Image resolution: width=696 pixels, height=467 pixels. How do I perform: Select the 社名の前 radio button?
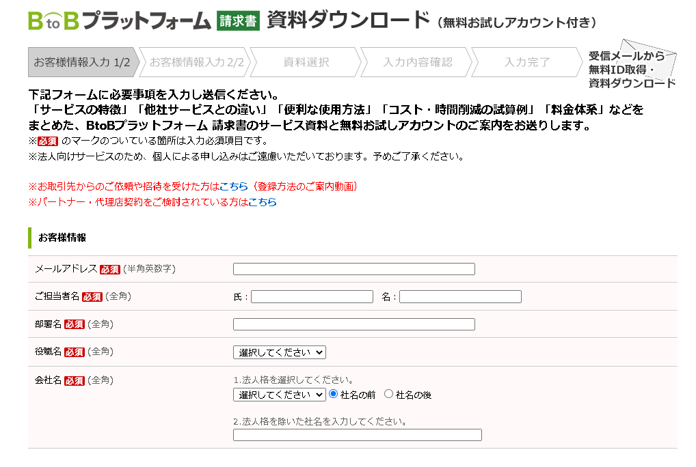tap(334, 394)
